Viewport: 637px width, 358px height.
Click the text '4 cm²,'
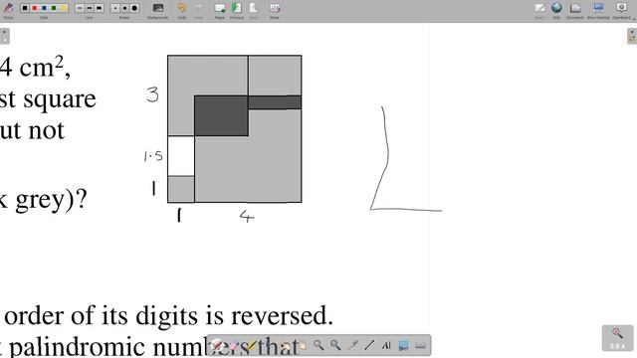pos(35,68)
